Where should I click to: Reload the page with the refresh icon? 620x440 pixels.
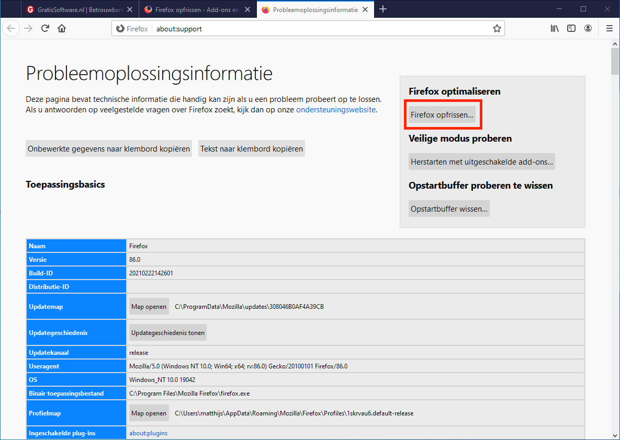coord(46,29)
